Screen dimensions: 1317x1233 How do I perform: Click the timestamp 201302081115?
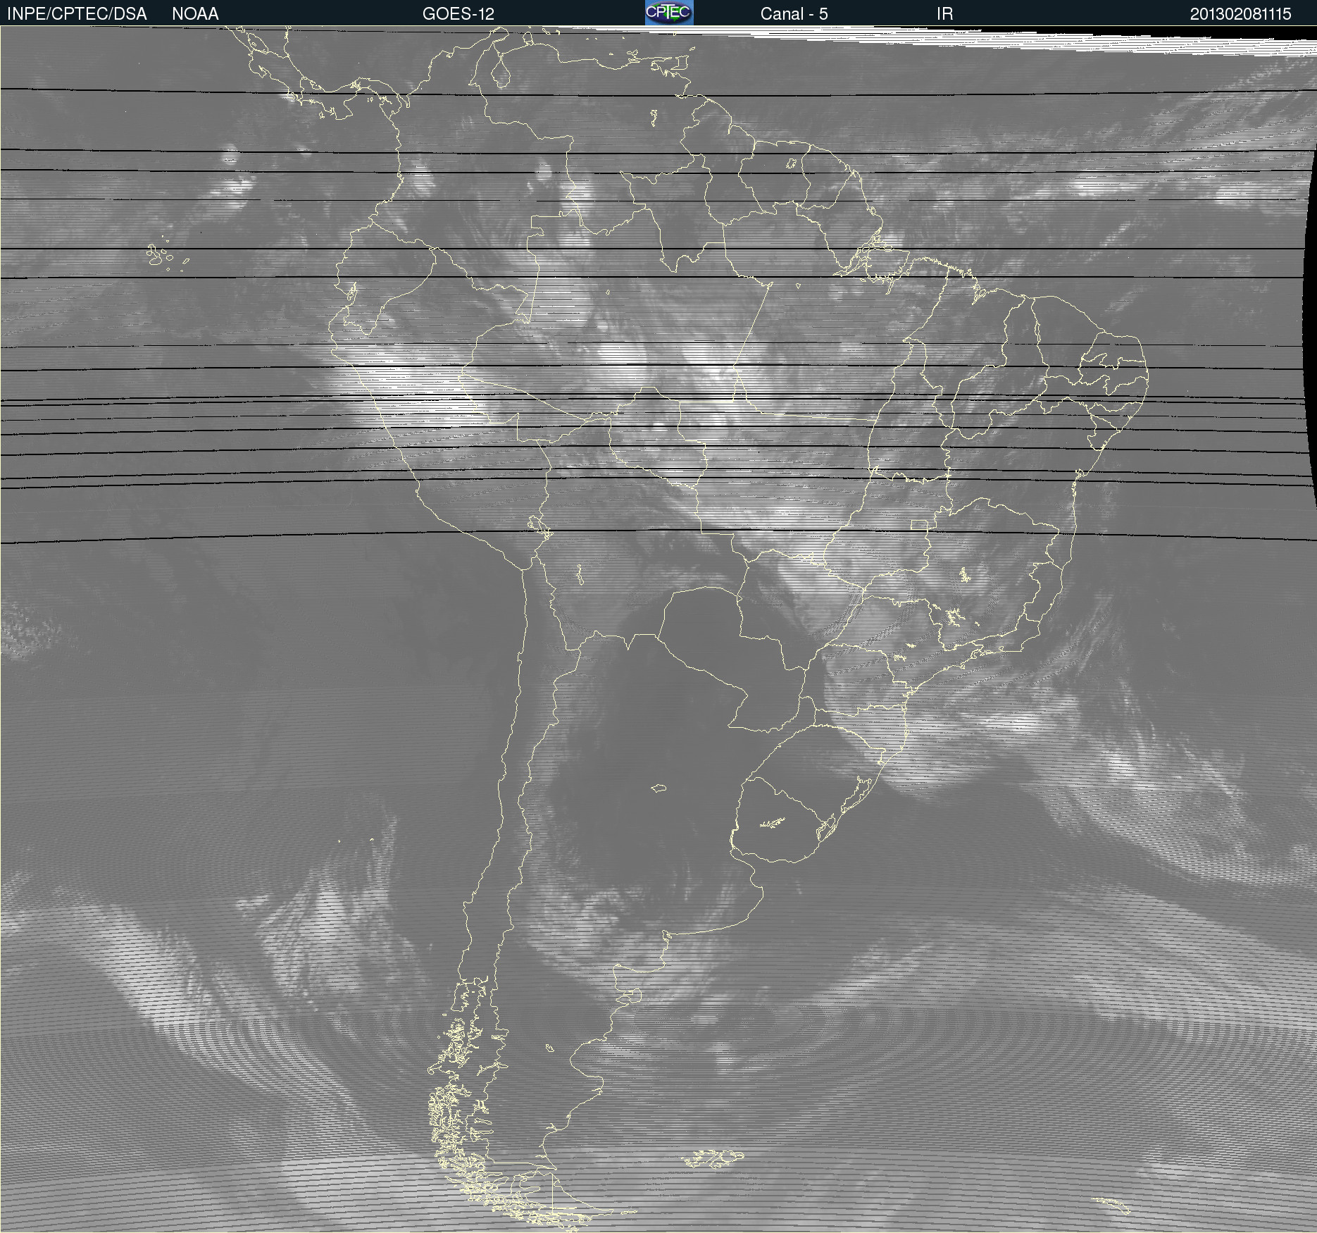pyautogui.click(x=1240, y=14)
